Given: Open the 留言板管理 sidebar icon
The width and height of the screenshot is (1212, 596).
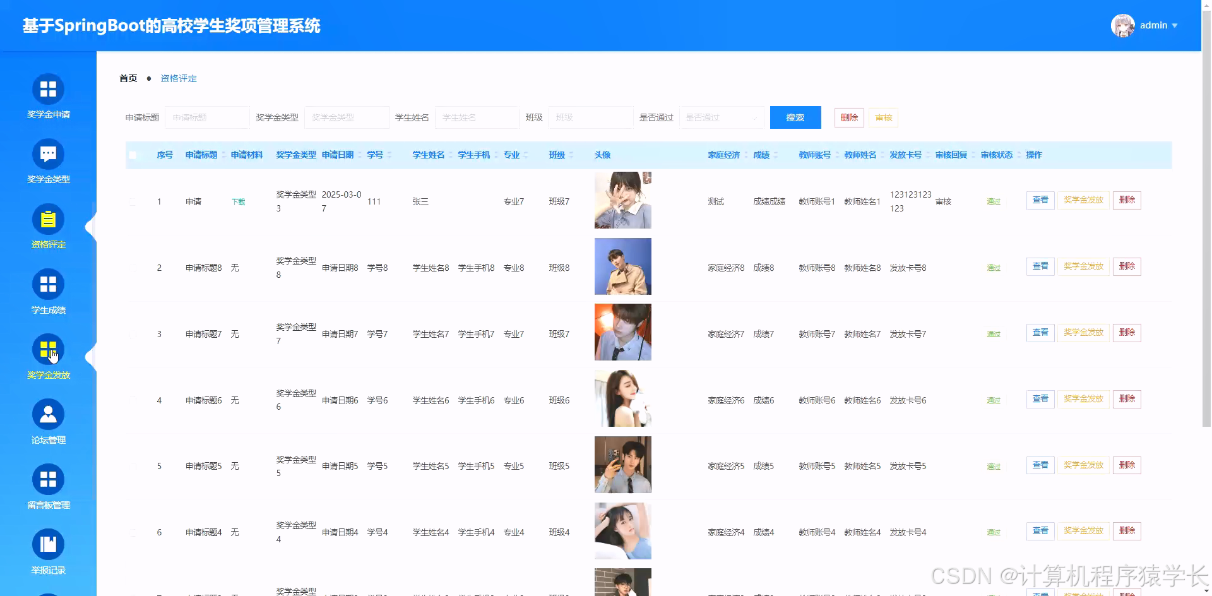Looking at the screenshot, I should (48, 479).
